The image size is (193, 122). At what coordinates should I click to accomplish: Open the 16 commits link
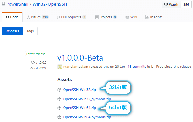point(137,67)
